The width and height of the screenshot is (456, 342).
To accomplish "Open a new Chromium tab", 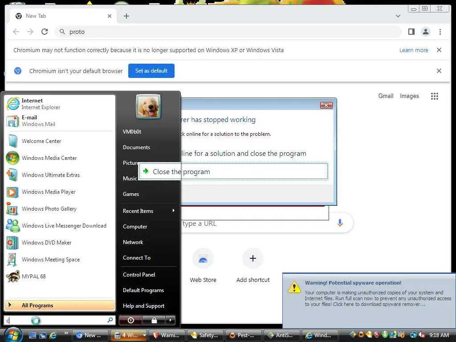I will pos(126,16).
